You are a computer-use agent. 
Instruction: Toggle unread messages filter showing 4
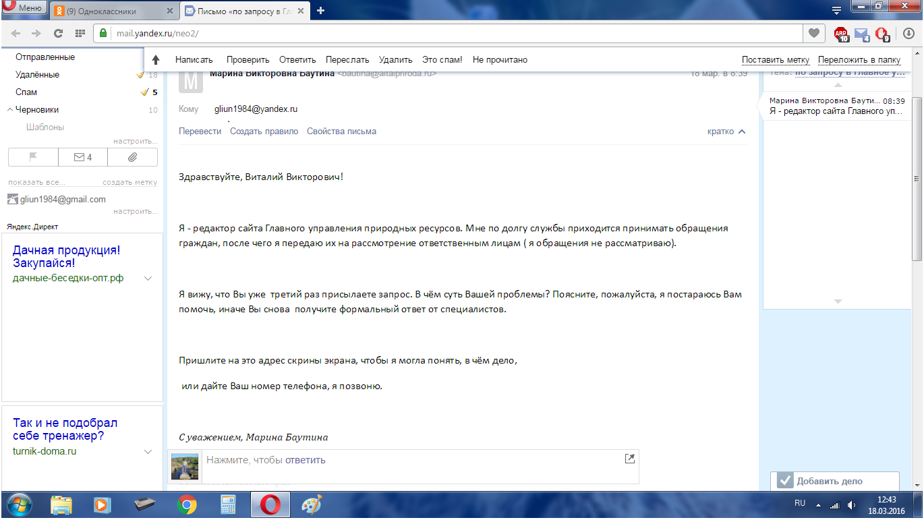(x=83, y=157)
